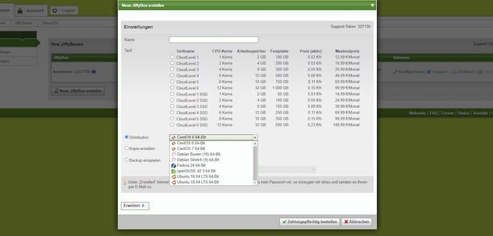The width and height of the screenshot is (493, 236).
Task: Click the blue arrow icon on Erweitert
Action: click(x=144, y=206)
